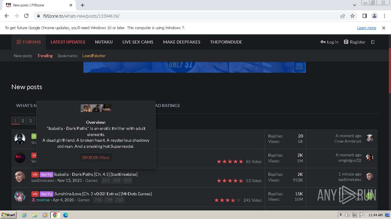Screen dimensions: 391x219
Task: Toggle the browser side panel icon
Action: coord(364,16)
